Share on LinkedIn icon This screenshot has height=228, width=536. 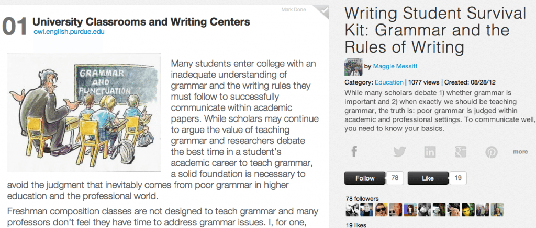[430, 152]
